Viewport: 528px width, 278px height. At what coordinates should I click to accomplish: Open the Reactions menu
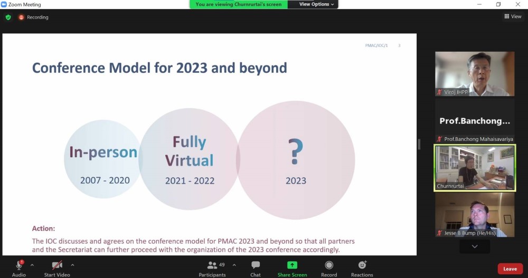tap(362, 265)
